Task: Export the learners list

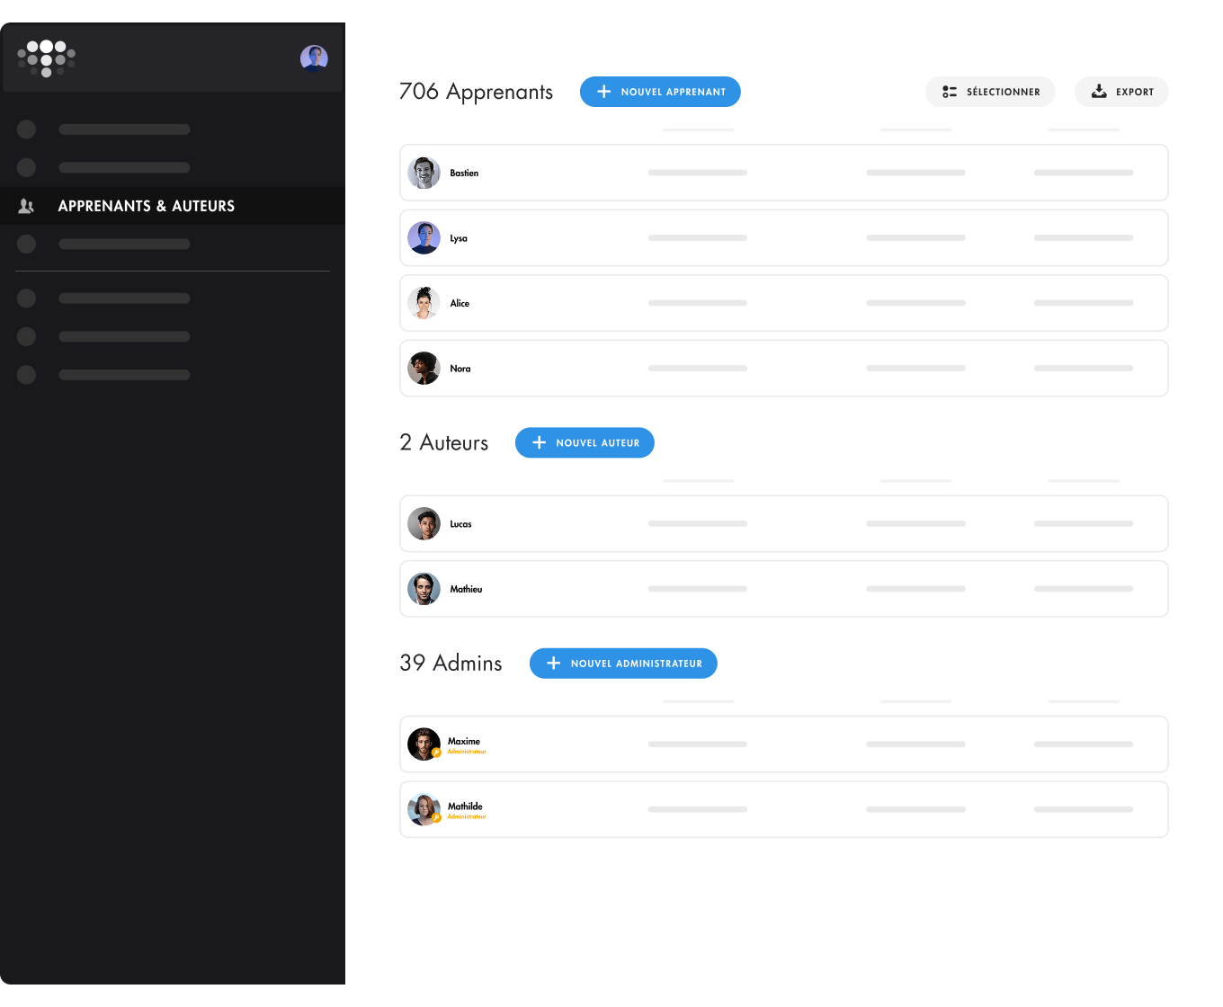Action: tap(1121, 92)
